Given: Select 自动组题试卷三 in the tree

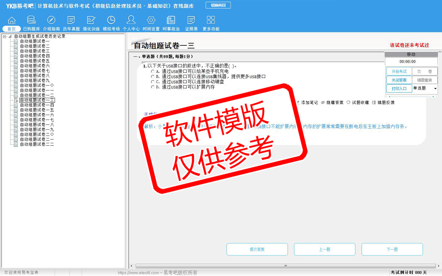Looking at the screenshot, I should click(x=35, y=51).
